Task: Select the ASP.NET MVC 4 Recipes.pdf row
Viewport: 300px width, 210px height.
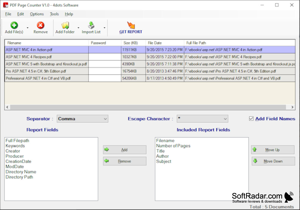Action: pos(150,57)
